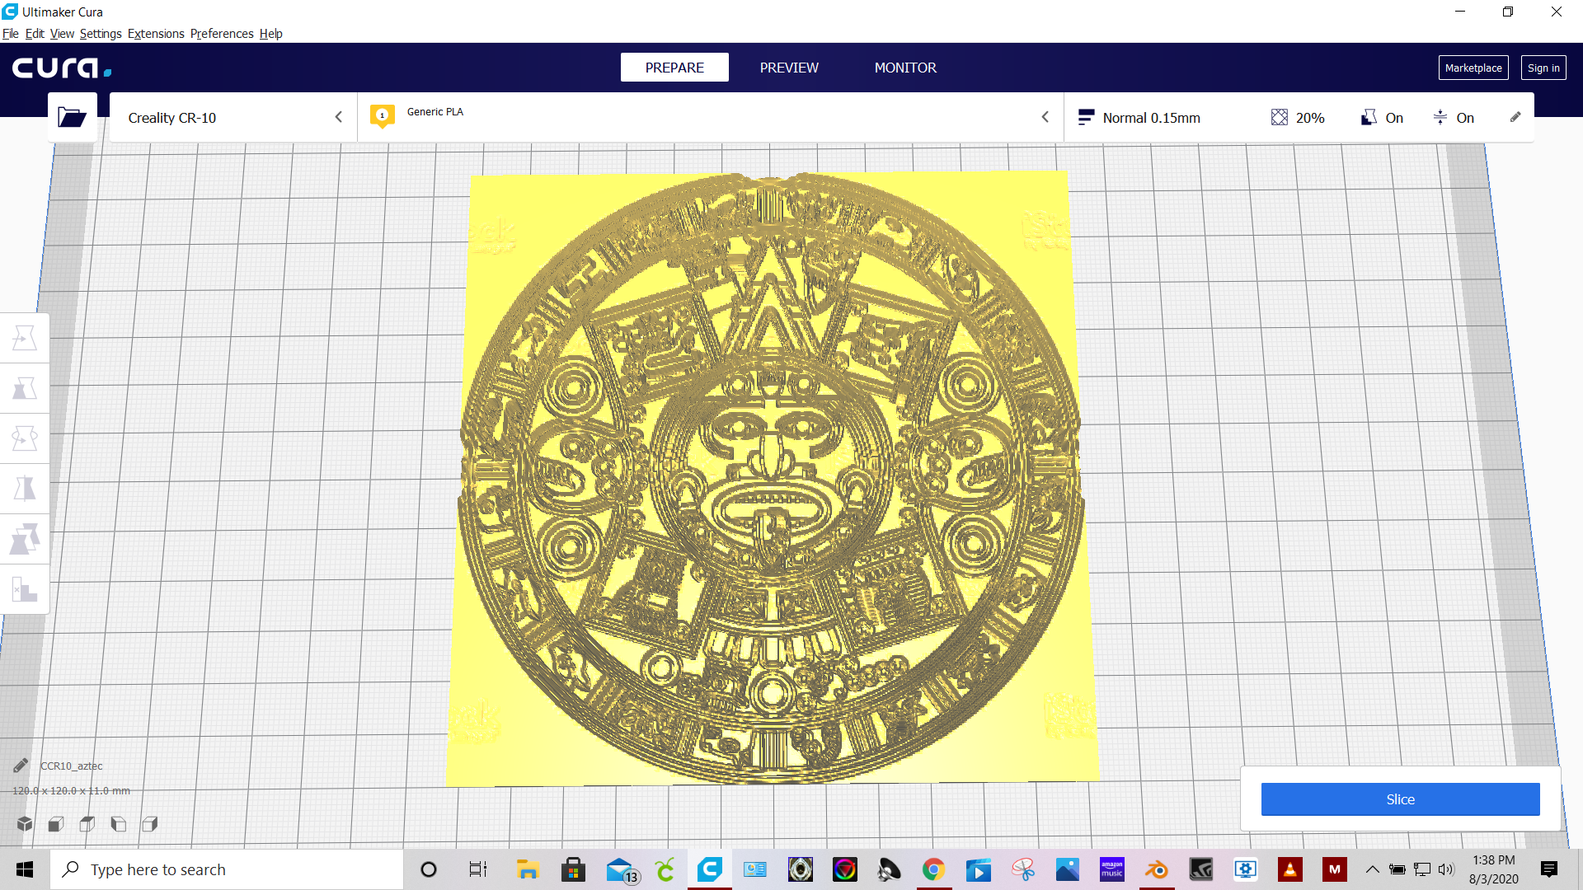Open Microsoft Store from the taskbar
The width and height of the screenshot is (1583, 890).
pos(573,869)
